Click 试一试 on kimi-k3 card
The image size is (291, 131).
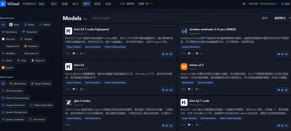point(167,90)
